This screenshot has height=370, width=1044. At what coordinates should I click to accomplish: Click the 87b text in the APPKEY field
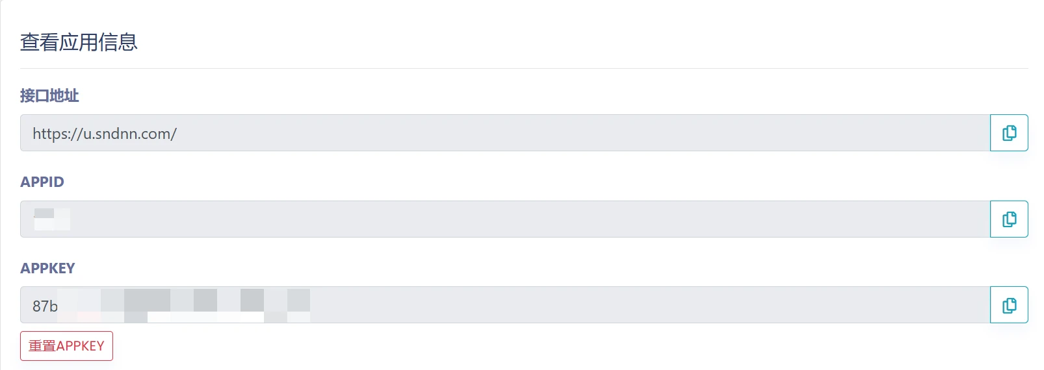point(45,306)
